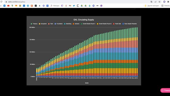This screenshot has height=96, width=170.
Task: Open the purple circle bookmark
Action: (x=101, y=6)
